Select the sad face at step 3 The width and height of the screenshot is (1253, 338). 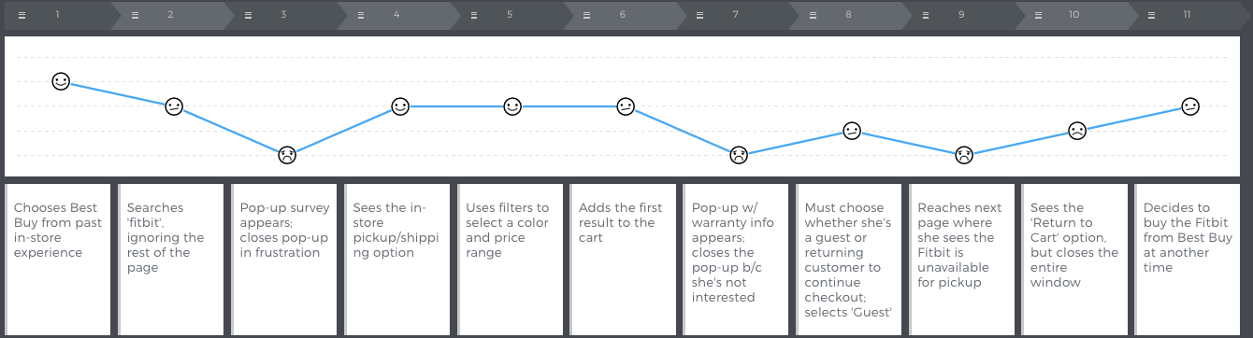point(287,155)
